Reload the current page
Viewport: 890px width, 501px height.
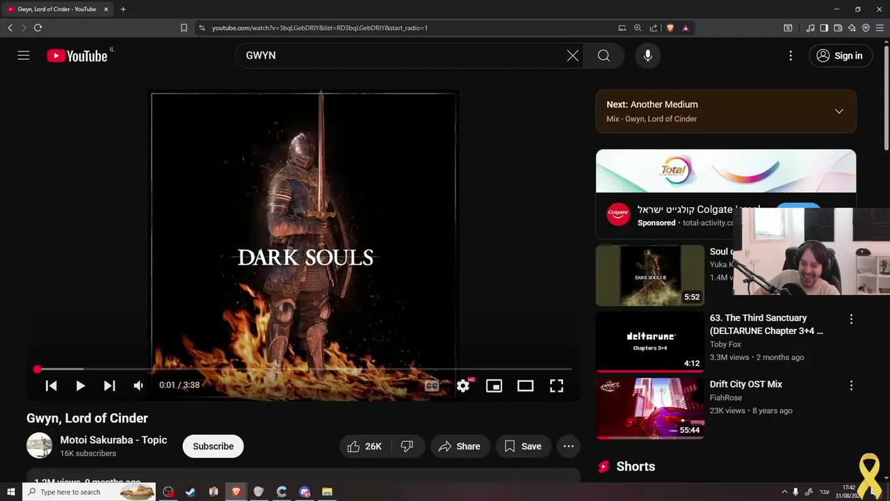pos(38,28)
